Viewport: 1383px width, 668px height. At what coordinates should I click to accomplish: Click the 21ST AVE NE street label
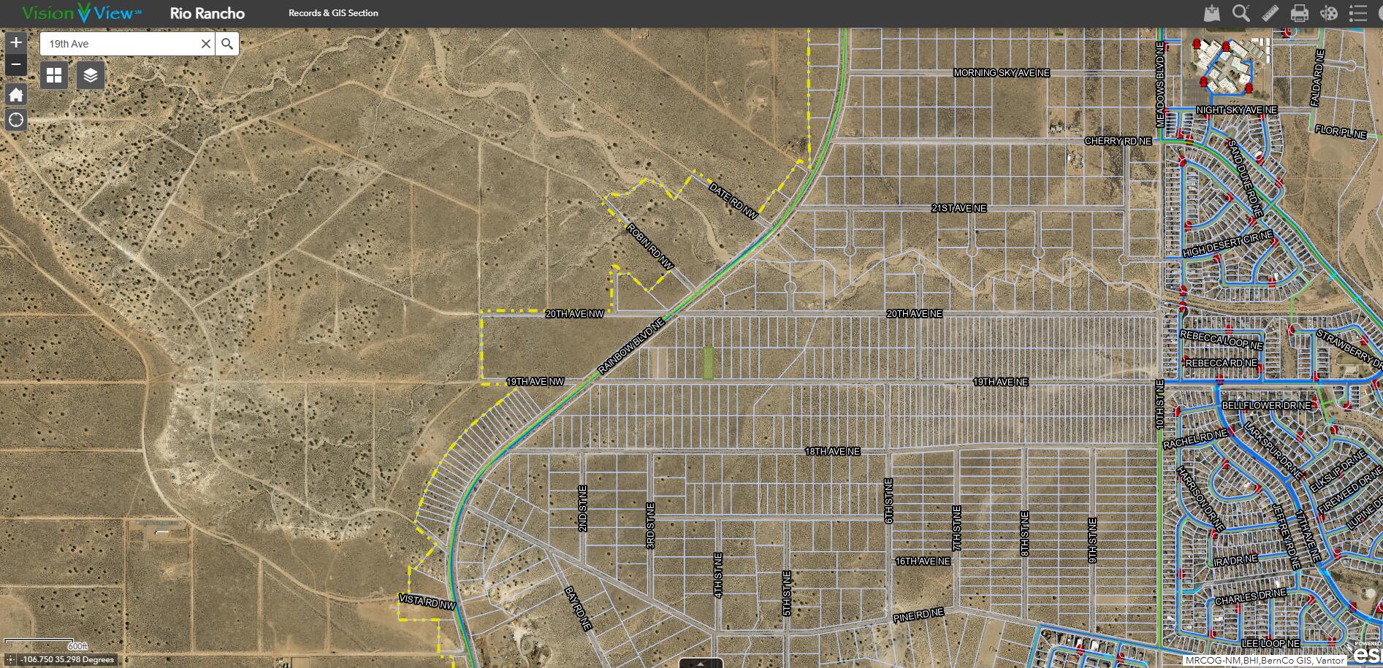click(959, 208)
